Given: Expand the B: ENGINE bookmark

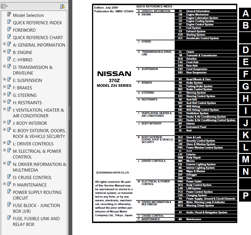Looking at the screenshot, I should tap(5, 51).
